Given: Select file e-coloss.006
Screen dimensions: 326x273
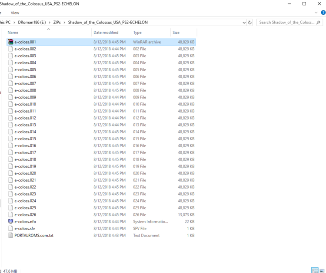Looking at the screenshot, I should [25, 77].
